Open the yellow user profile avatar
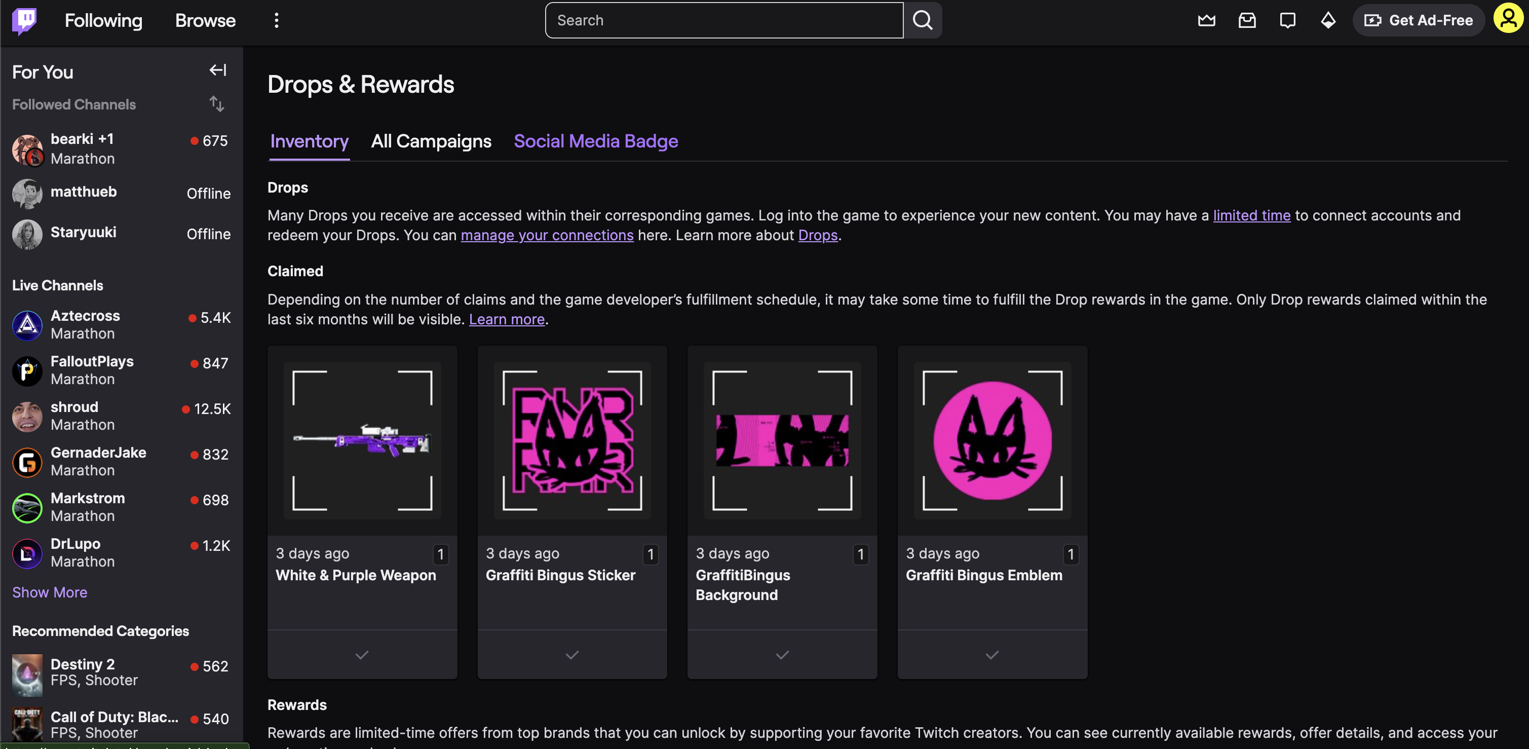 click(1508, 19)
